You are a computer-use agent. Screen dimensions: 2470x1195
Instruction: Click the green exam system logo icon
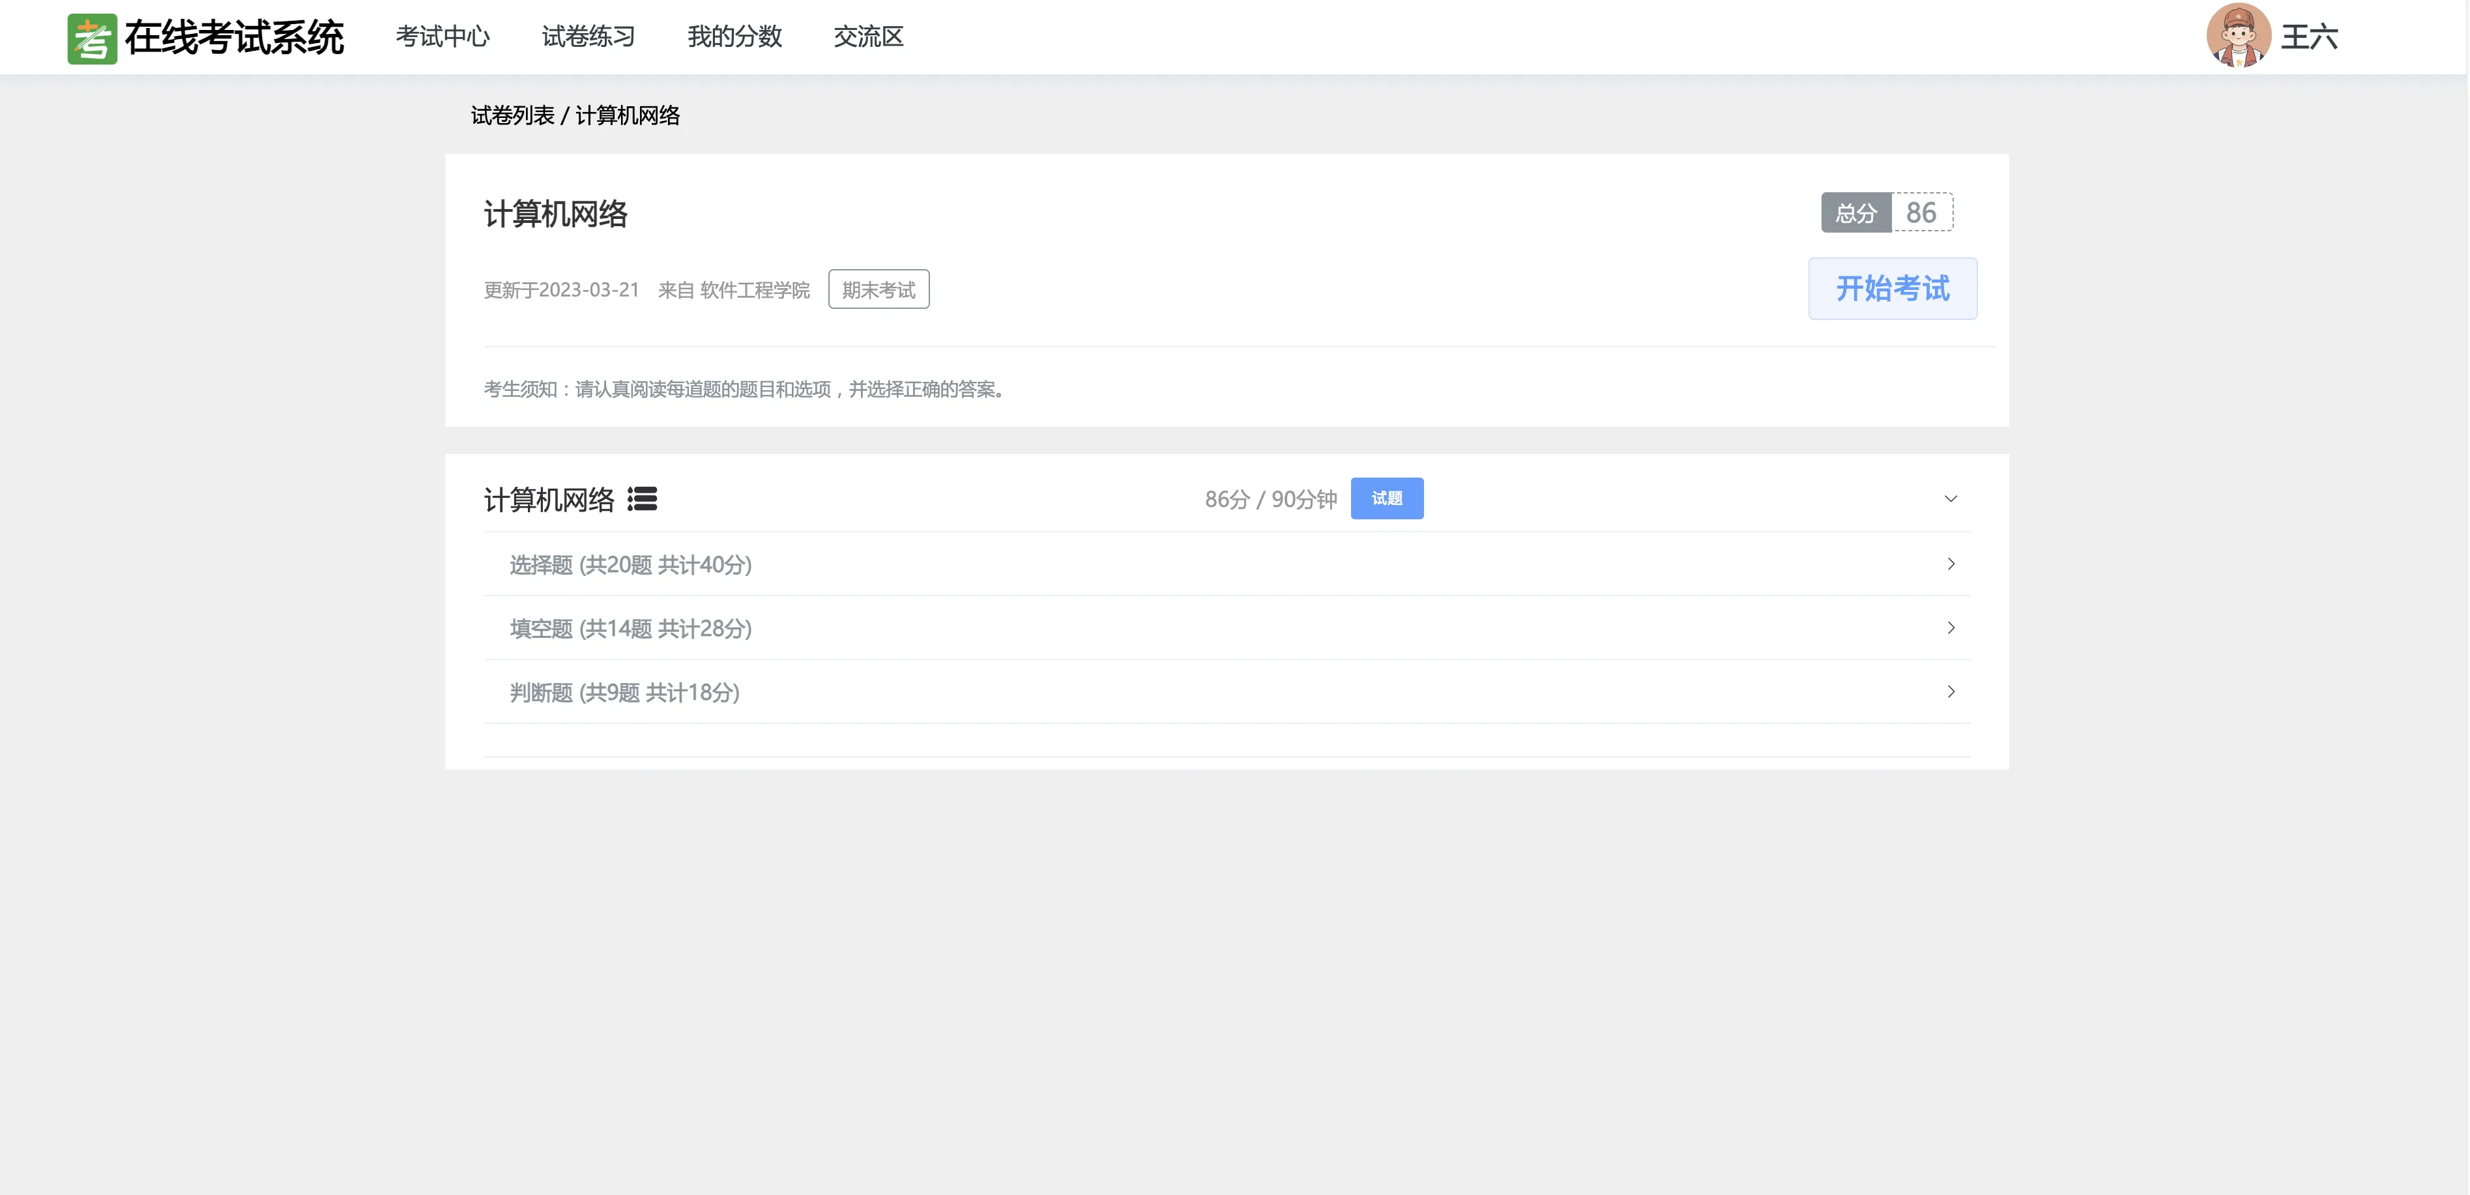tap(92, 38)
